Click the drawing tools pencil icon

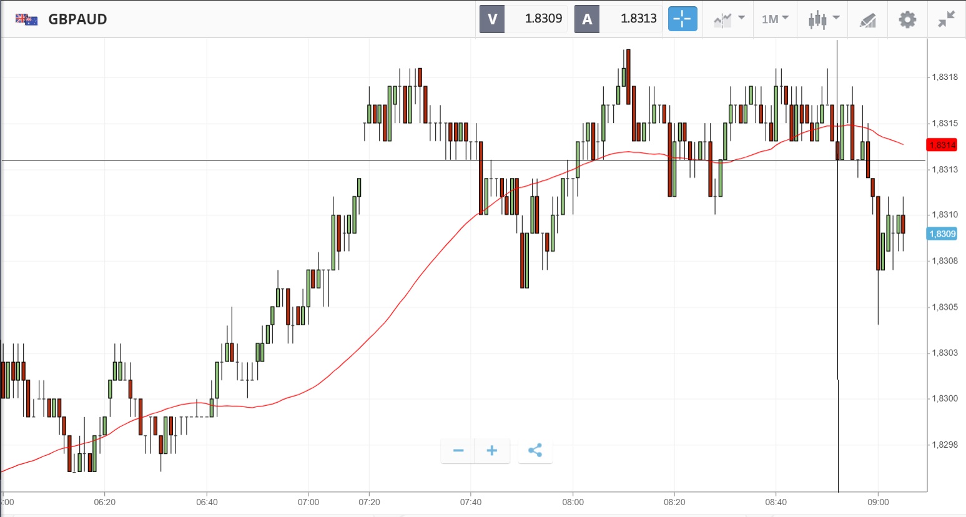tap(867, 20)
